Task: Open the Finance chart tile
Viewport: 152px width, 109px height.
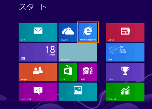Action: [x=125, y=92]
